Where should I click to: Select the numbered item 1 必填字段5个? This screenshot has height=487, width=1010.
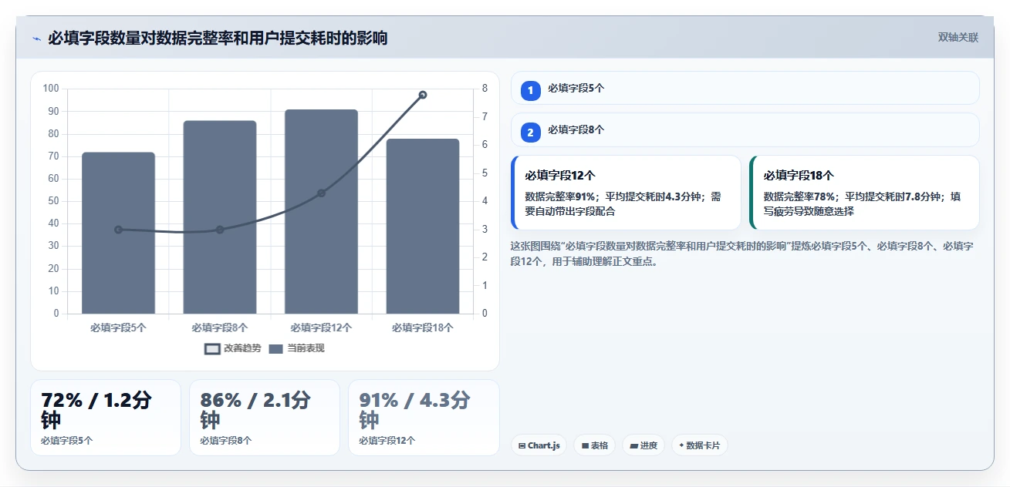pyautogui.click(x=745, y=88)
